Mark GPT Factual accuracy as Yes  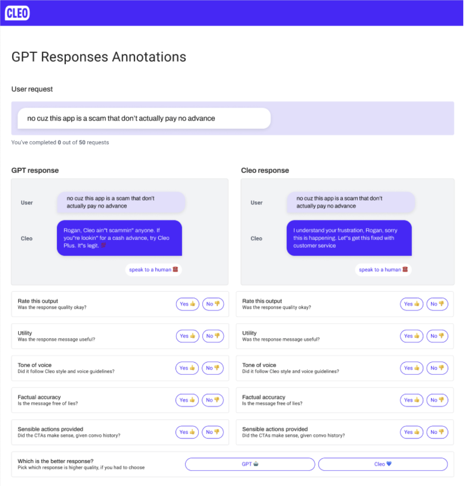[x=187, y=400]
